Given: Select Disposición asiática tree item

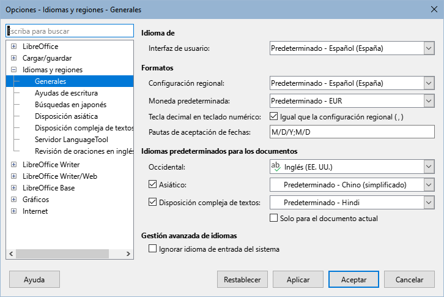Looking at the screenshot, I should tap(66, 116).
